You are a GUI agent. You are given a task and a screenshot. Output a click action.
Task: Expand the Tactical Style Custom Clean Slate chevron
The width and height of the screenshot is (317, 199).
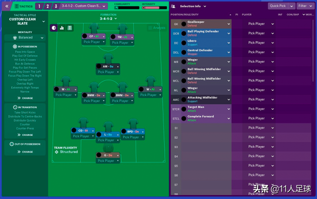[x=43, y=21]
